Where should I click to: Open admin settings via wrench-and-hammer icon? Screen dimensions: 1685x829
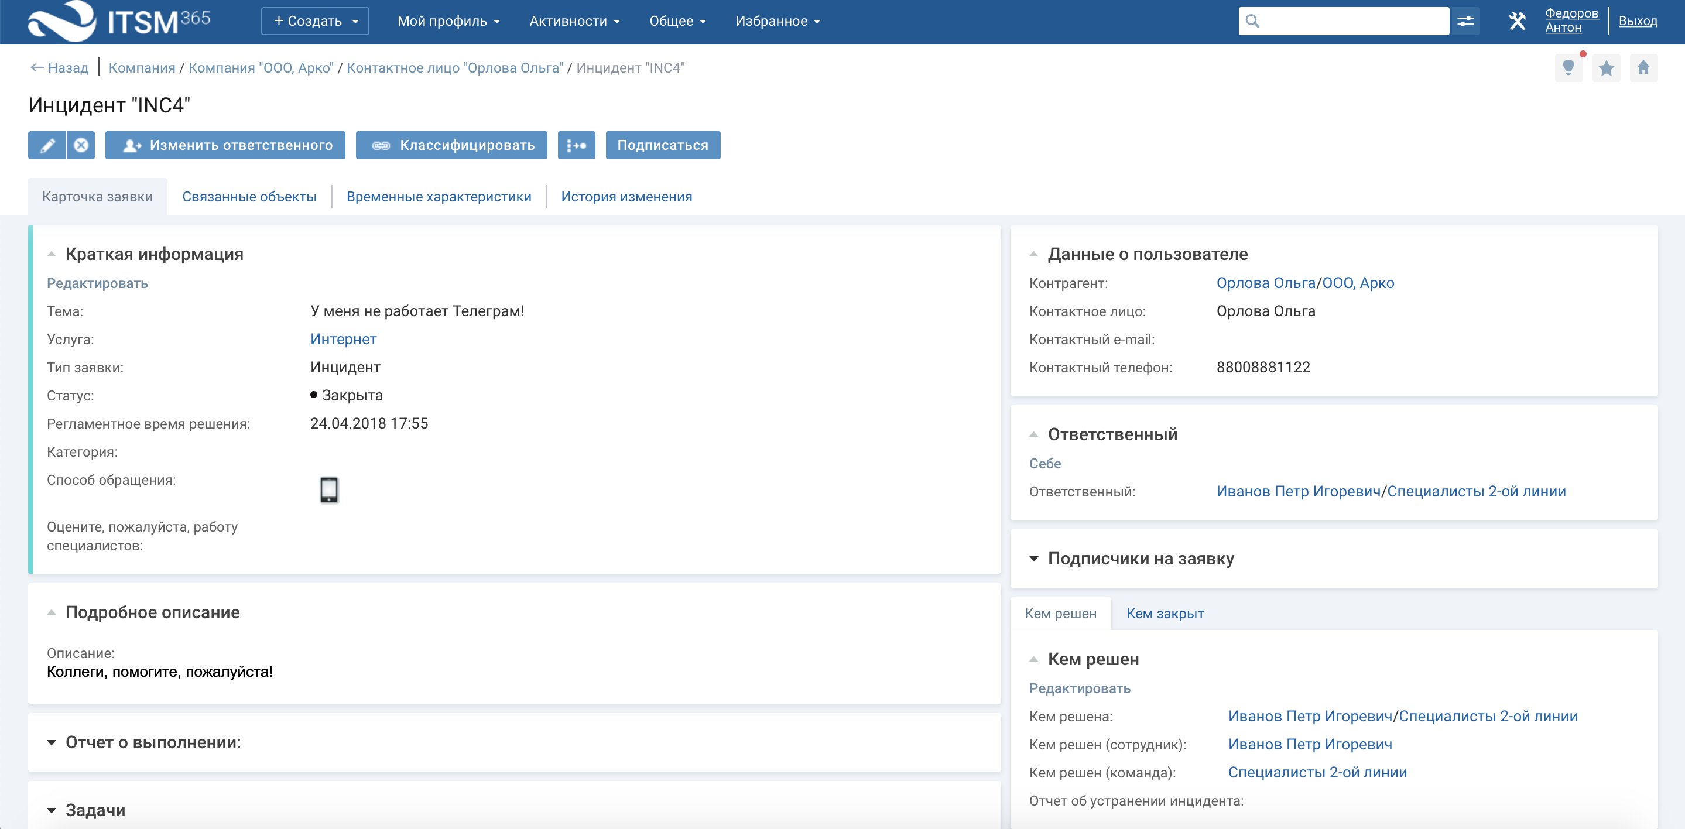(1518, 20)
